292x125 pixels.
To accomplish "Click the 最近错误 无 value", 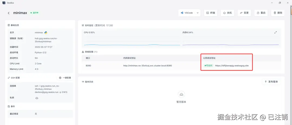I will pos(36,114).
